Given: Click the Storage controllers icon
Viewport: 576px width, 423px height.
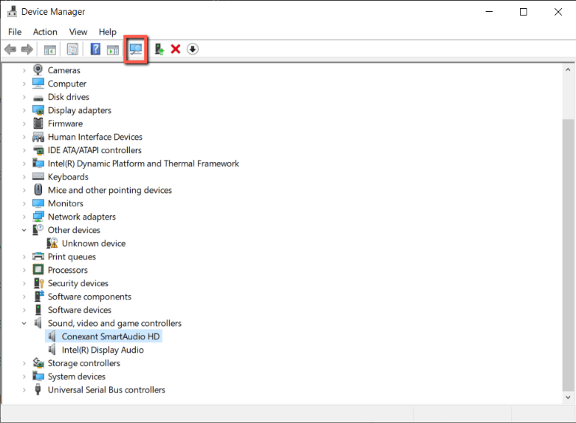Looking at the screenshot, I should (38, 362).
